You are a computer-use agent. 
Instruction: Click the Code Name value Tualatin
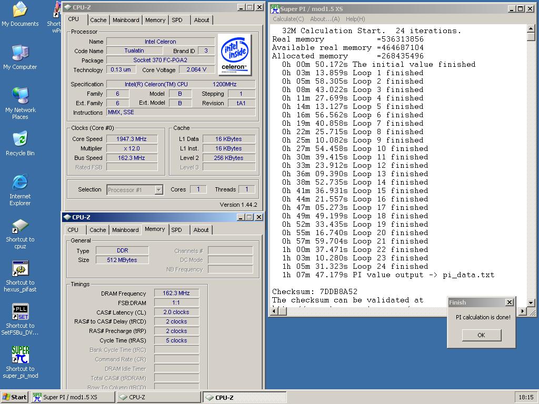134,50
